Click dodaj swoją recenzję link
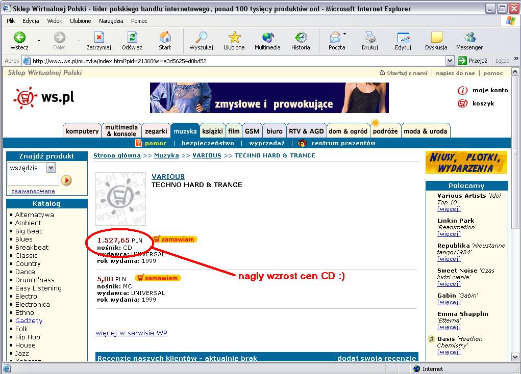Viewport: 521px width, 374px height. (377, 358)
